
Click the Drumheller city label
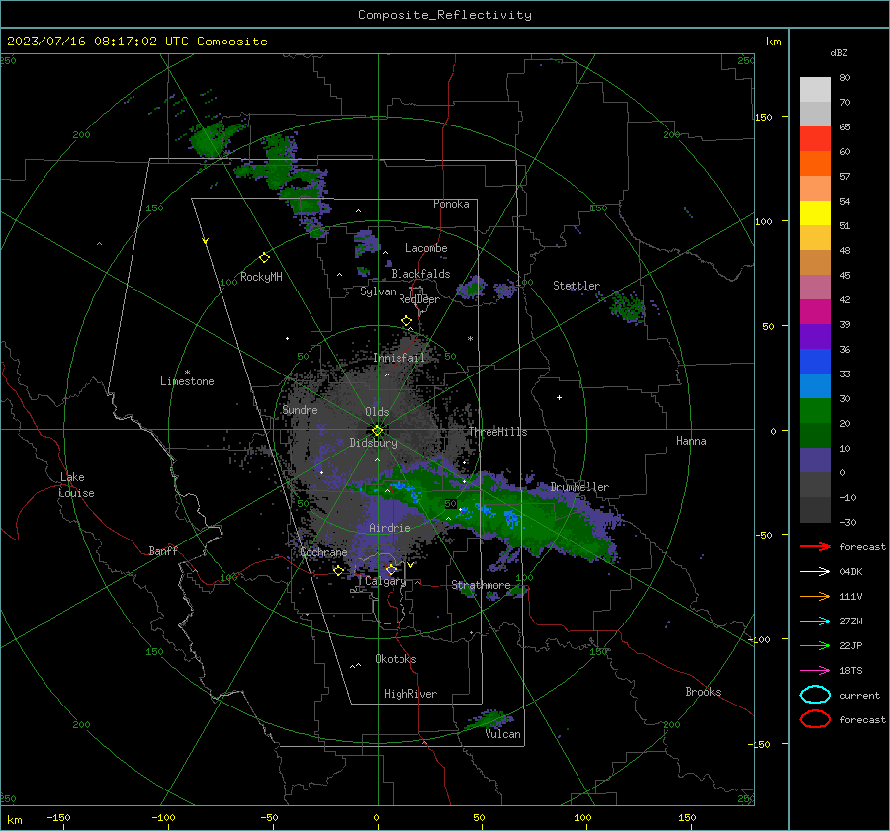pos(579,487)
